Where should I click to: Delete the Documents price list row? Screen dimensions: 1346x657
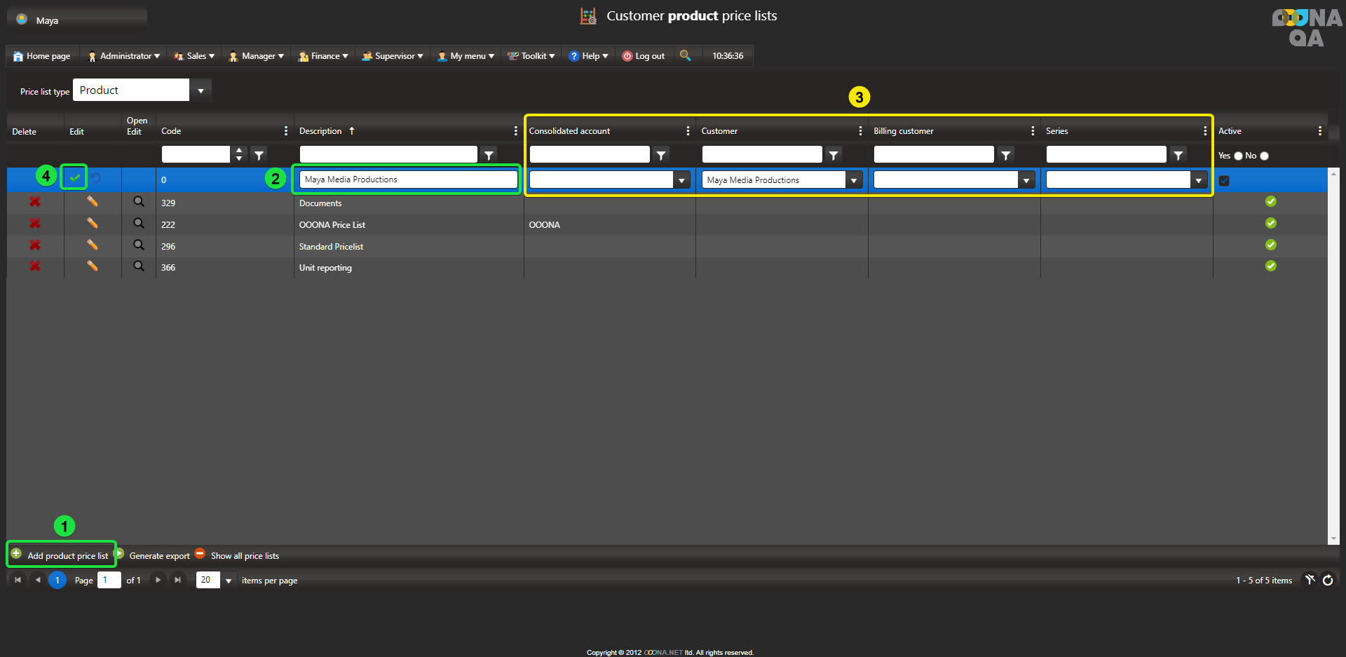34,202
